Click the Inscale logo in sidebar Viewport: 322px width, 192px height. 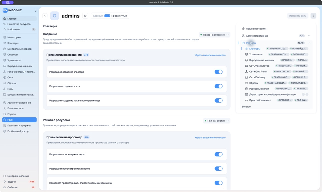click(12, 10)
